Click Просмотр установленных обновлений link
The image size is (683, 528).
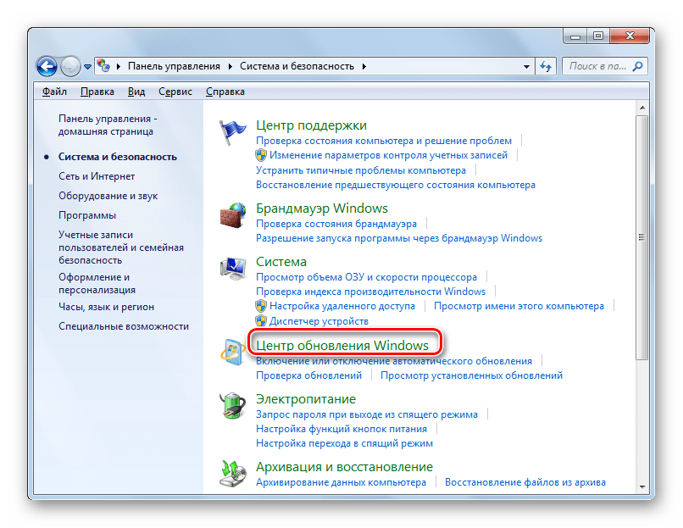tap(471, 375)
